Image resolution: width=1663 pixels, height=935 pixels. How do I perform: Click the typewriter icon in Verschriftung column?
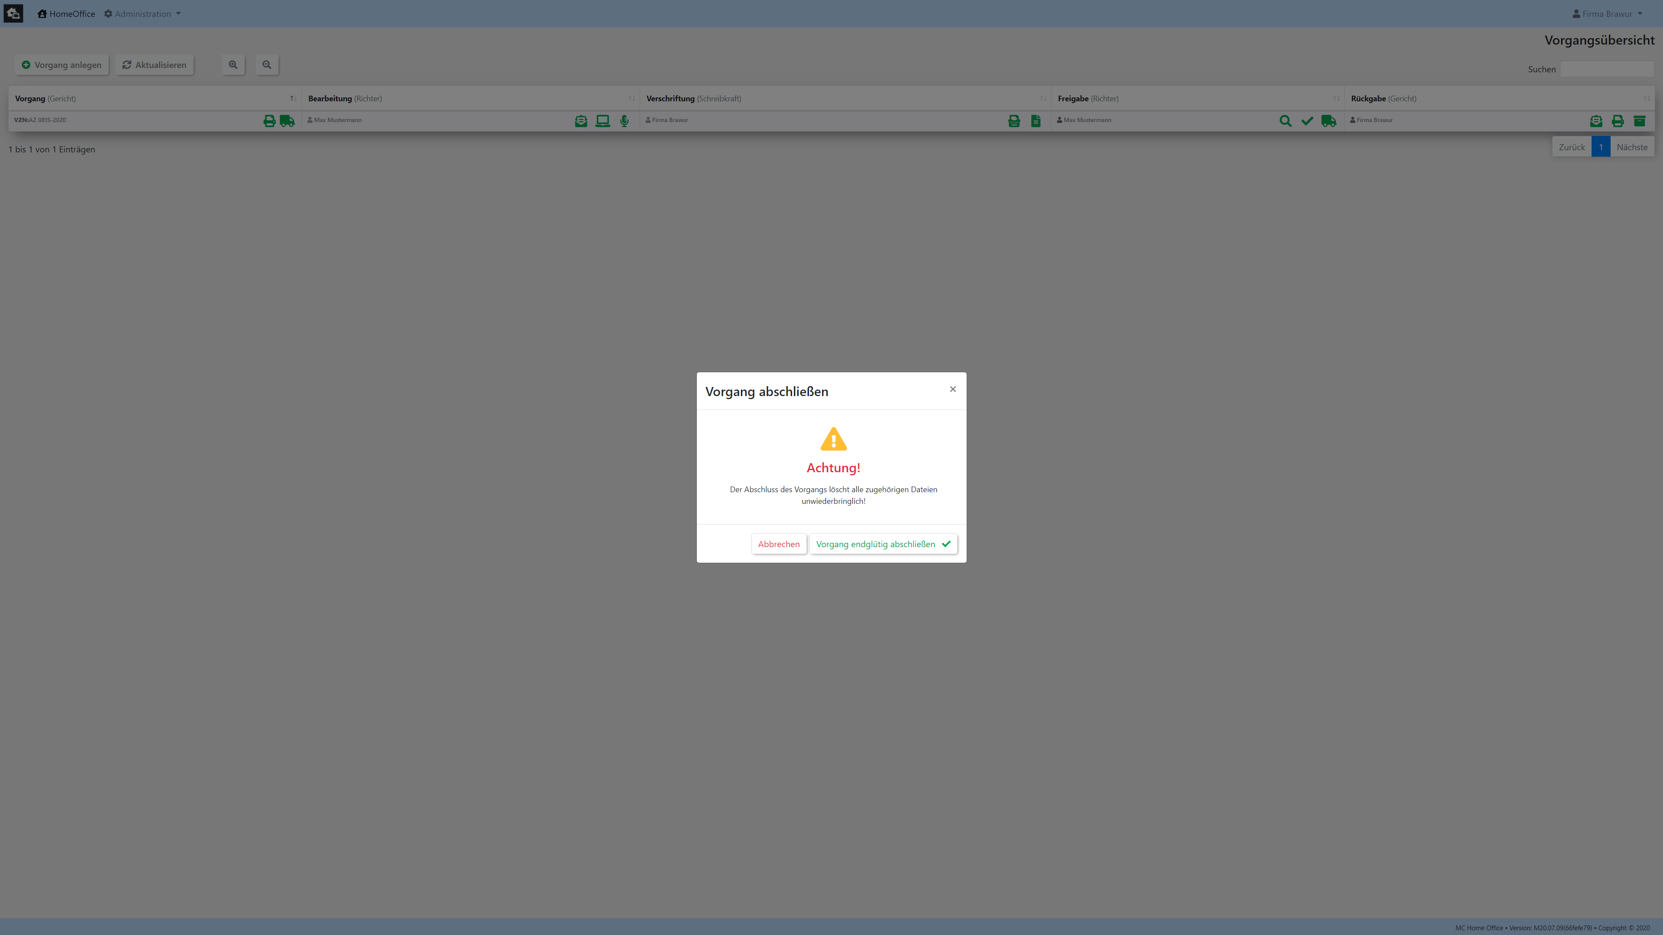click(1014, 121)
